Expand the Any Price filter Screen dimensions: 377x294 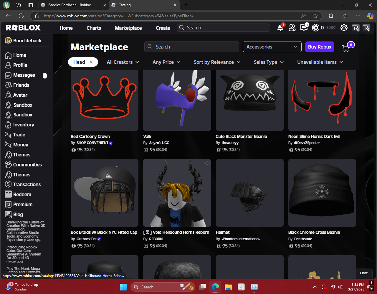tap(166, 62)
